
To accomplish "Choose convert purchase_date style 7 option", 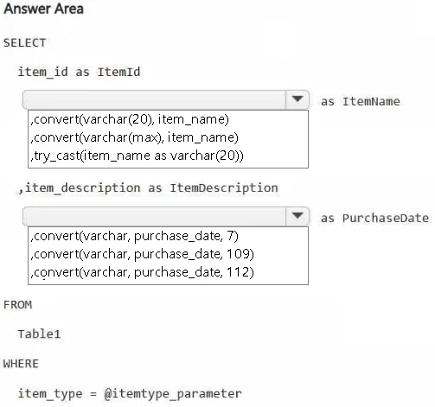I will (135, 236).
